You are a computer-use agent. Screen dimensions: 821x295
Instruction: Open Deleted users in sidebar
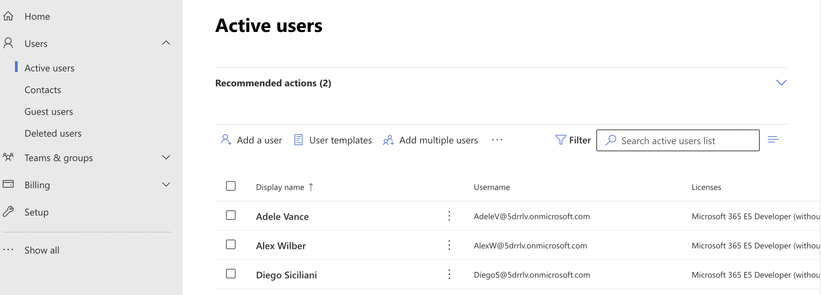point(53,133)
